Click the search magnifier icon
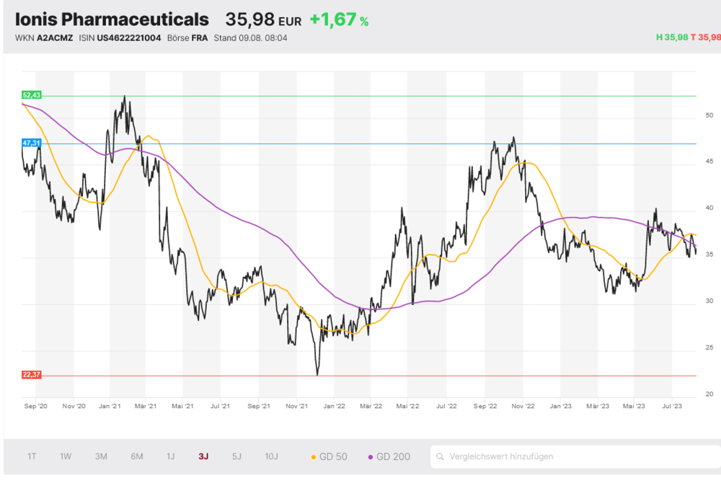Image resolution: width=721 pixels, height=481 pixels. pos(440,456)
